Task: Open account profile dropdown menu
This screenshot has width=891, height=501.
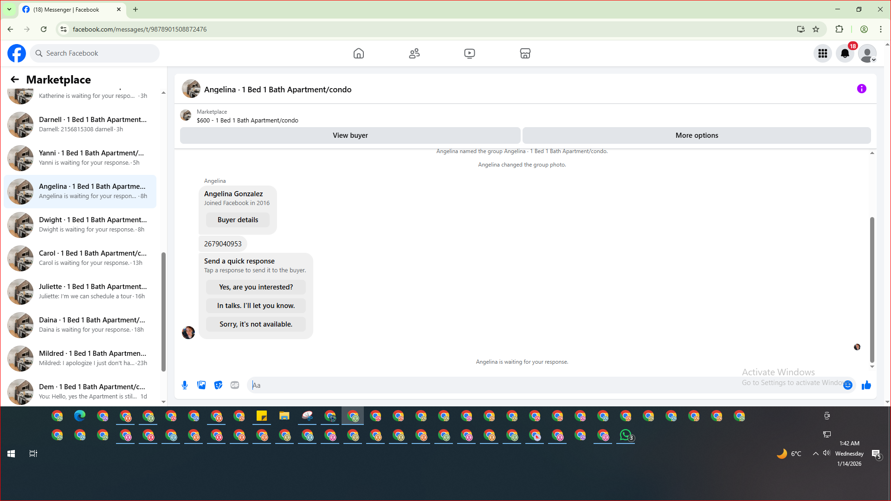Action: 867,53
